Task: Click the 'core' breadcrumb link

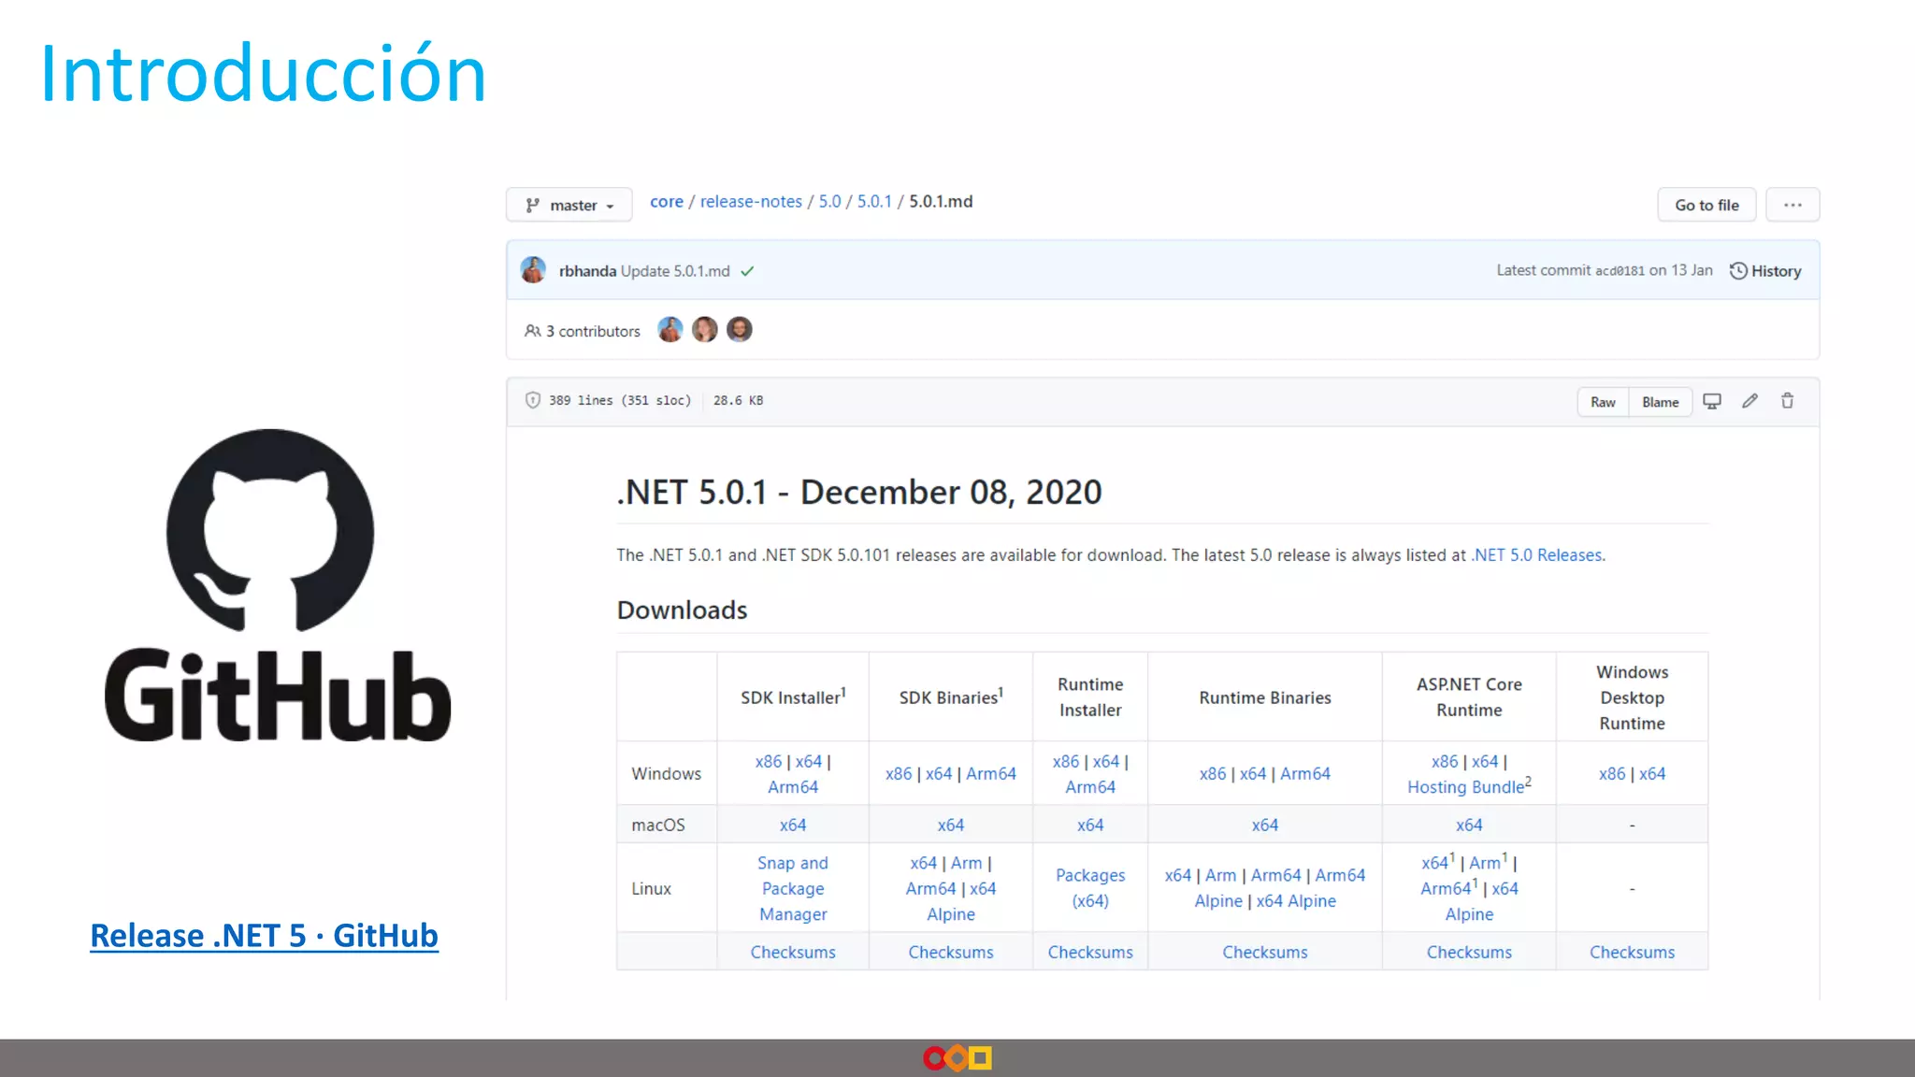Action: (666, 202)
